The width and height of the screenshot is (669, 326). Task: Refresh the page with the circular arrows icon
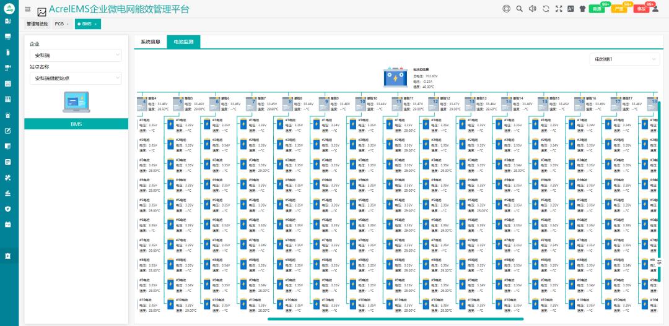pos(546,9)
